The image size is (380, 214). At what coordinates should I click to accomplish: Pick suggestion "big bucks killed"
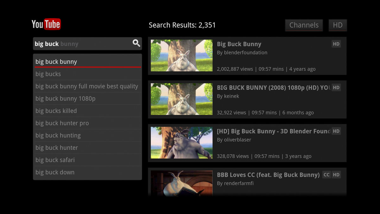tap(87, 111)
